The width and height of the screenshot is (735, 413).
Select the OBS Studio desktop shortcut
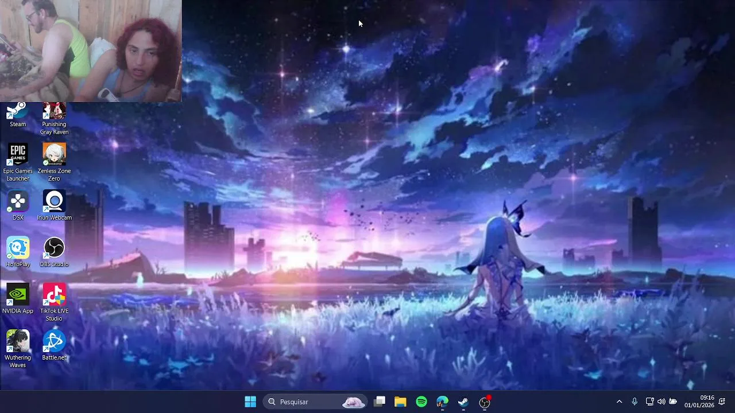(x=54, y=252)
